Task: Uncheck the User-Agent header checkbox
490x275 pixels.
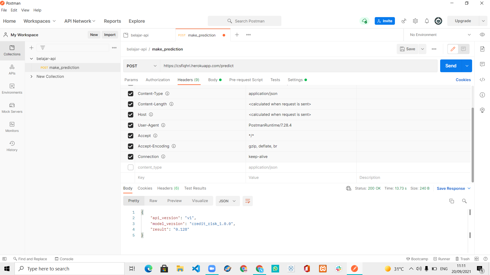Action: pos(131,125)
